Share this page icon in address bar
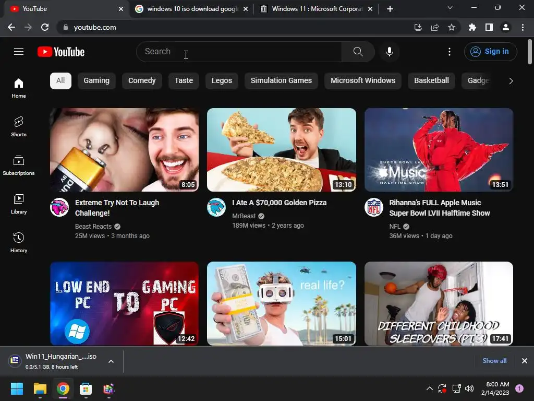534x401 pixels. coord(435,27)
